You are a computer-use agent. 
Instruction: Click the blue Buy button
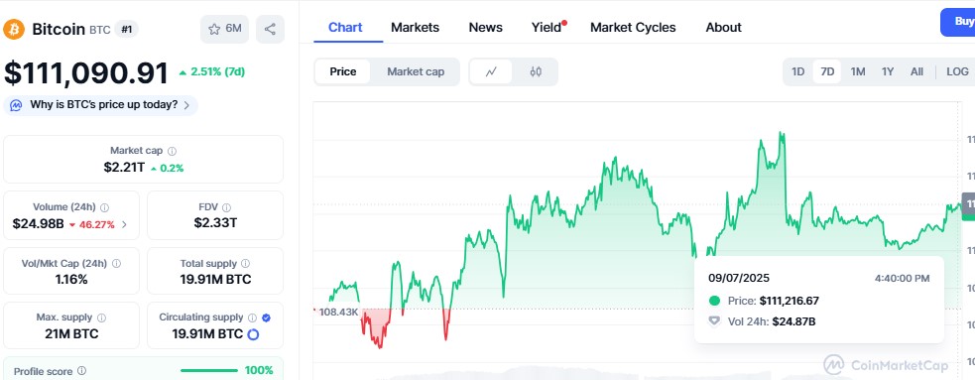958,22
